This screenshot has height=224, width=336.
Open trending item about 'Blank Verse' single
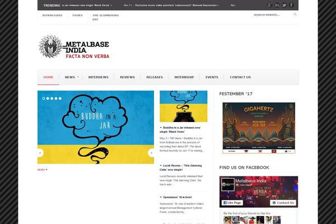[x=87, y=5]
